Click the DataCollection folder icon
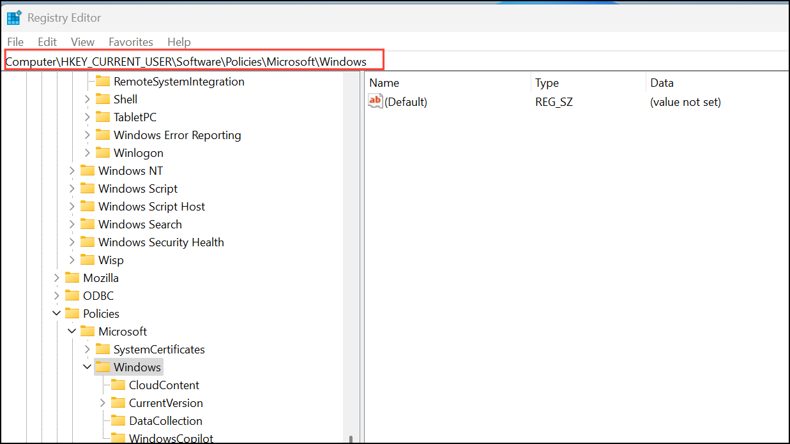The width and height of the screenshot is (790, 444). pyautogui.click(x=118, y=421)
